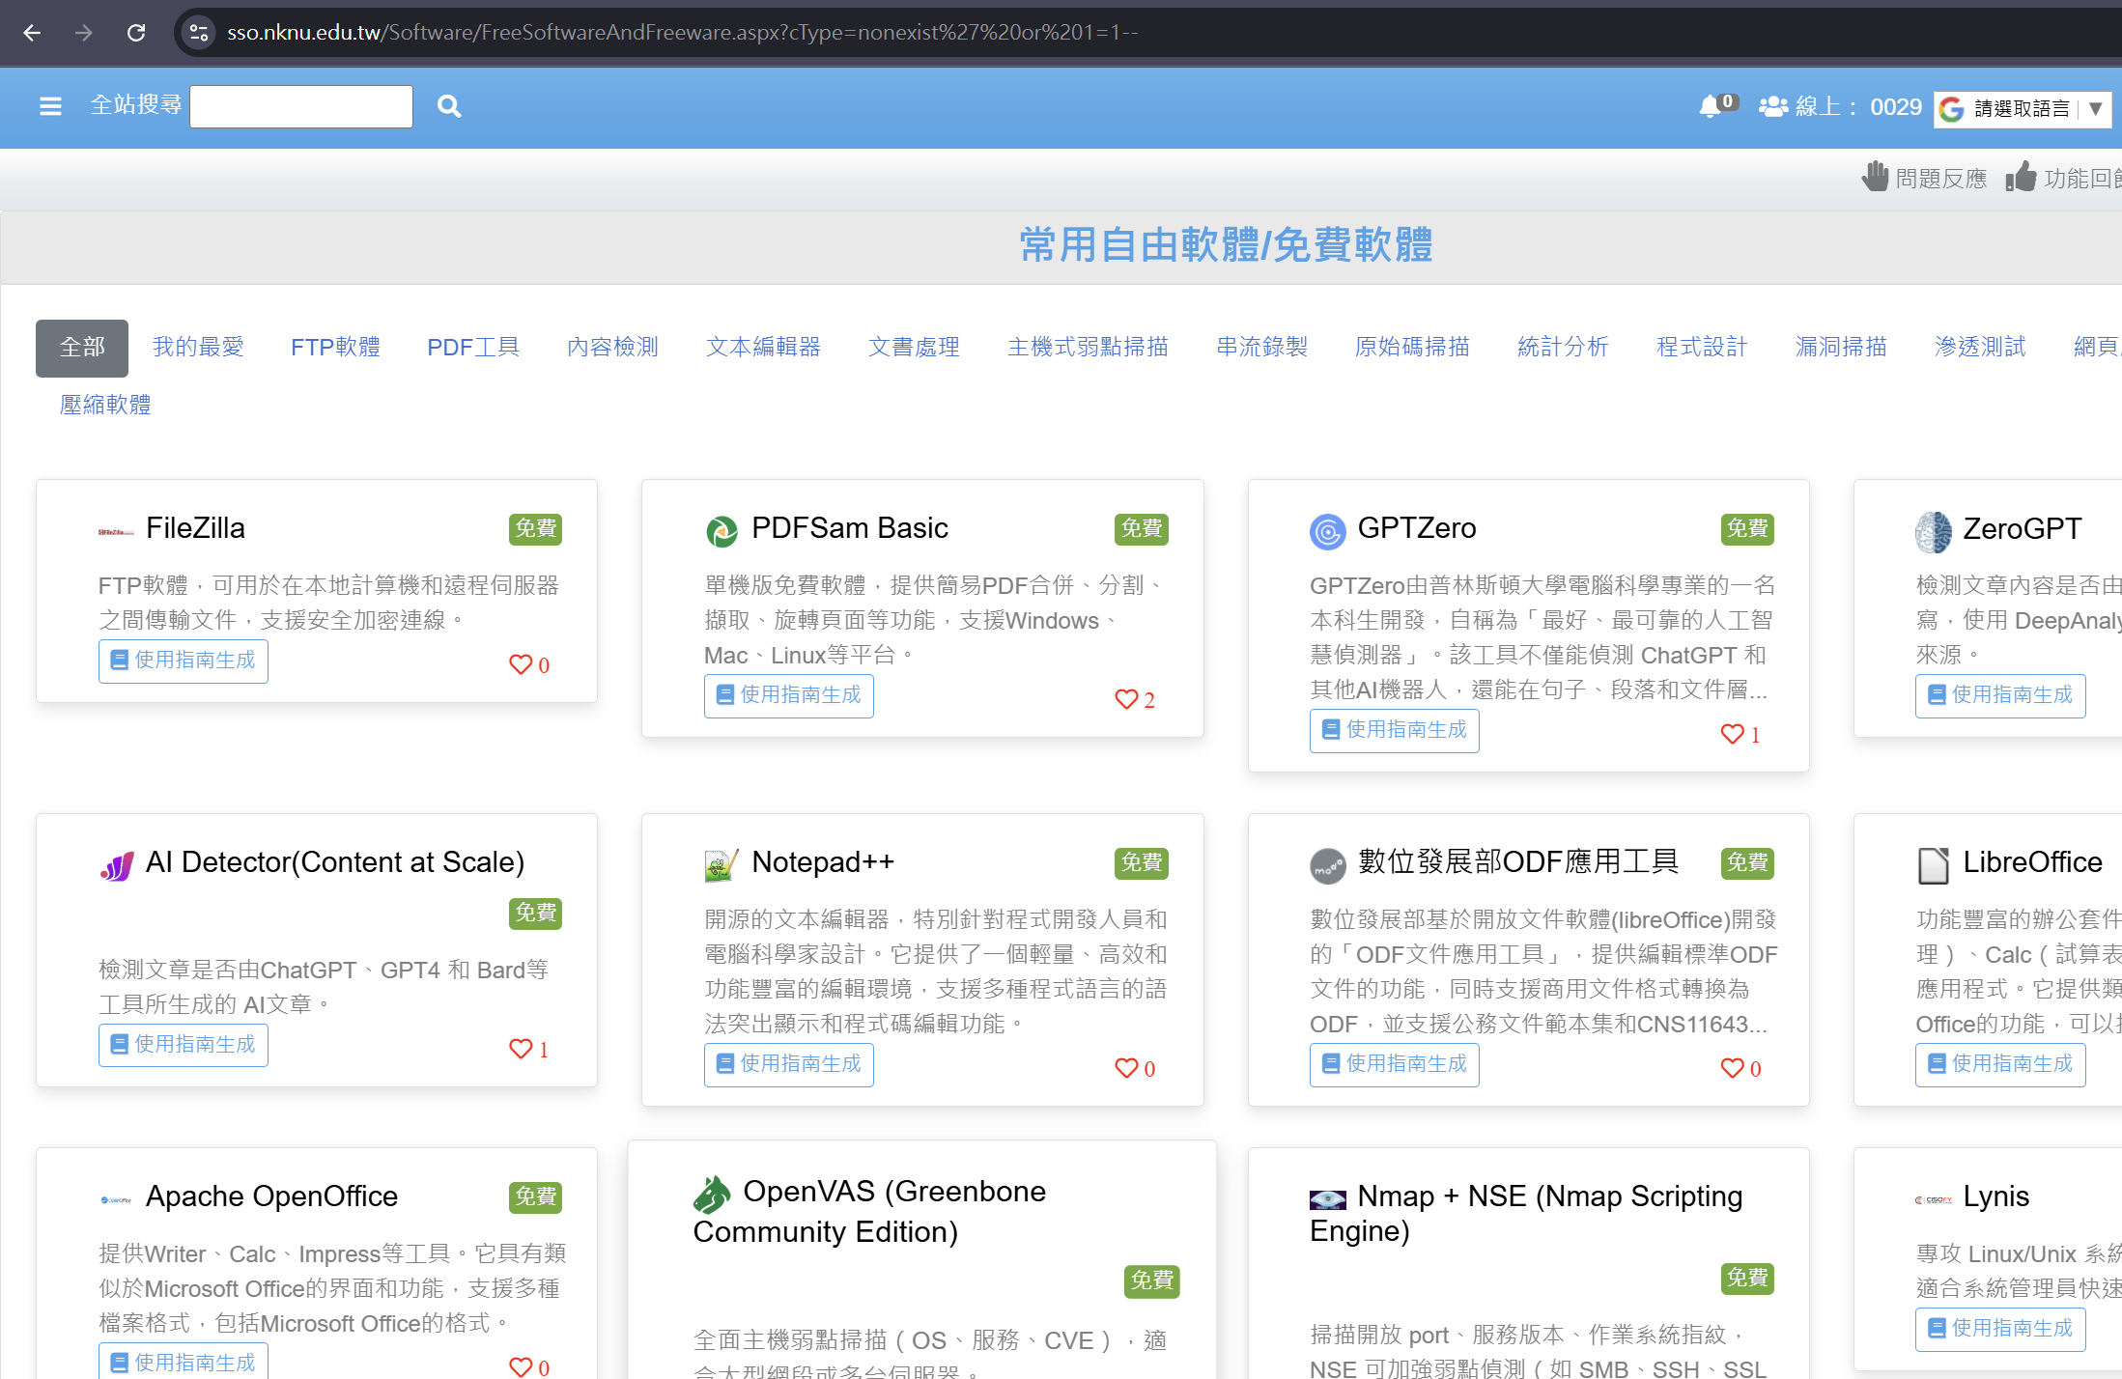Image resolution: width=2122 pixels, height=1379 pixels.
Task: Switch to the 文書處理 tab
Action: (914, 348)
